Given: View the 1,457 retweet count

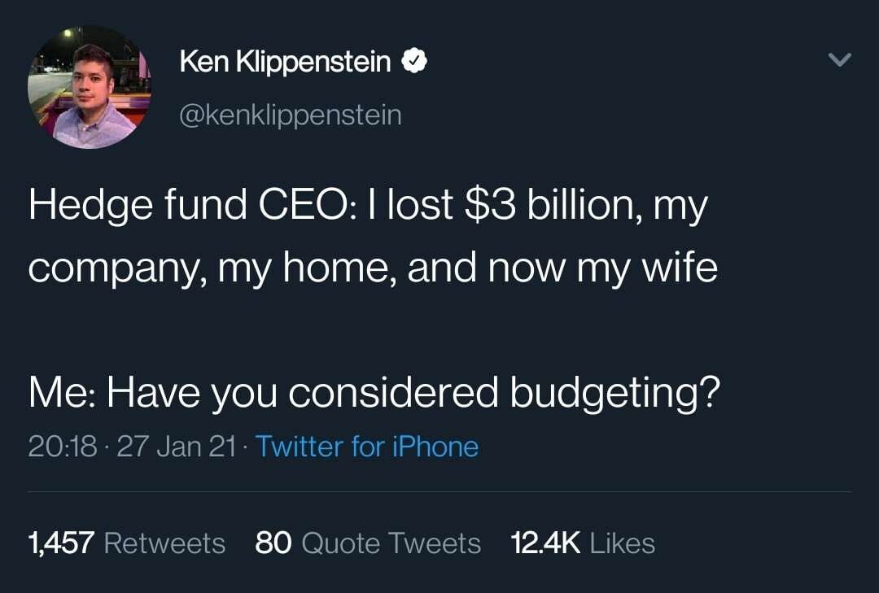Looking at the screenshot, I should 61,543.
